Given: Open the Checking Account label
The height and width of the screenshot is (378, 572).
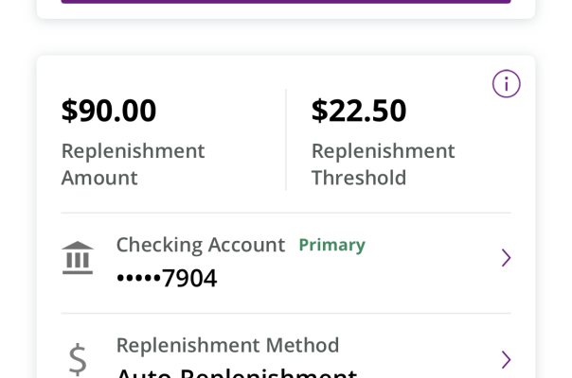Looking at the screenshot, I should pyautogui.click(x=201, y=245).
